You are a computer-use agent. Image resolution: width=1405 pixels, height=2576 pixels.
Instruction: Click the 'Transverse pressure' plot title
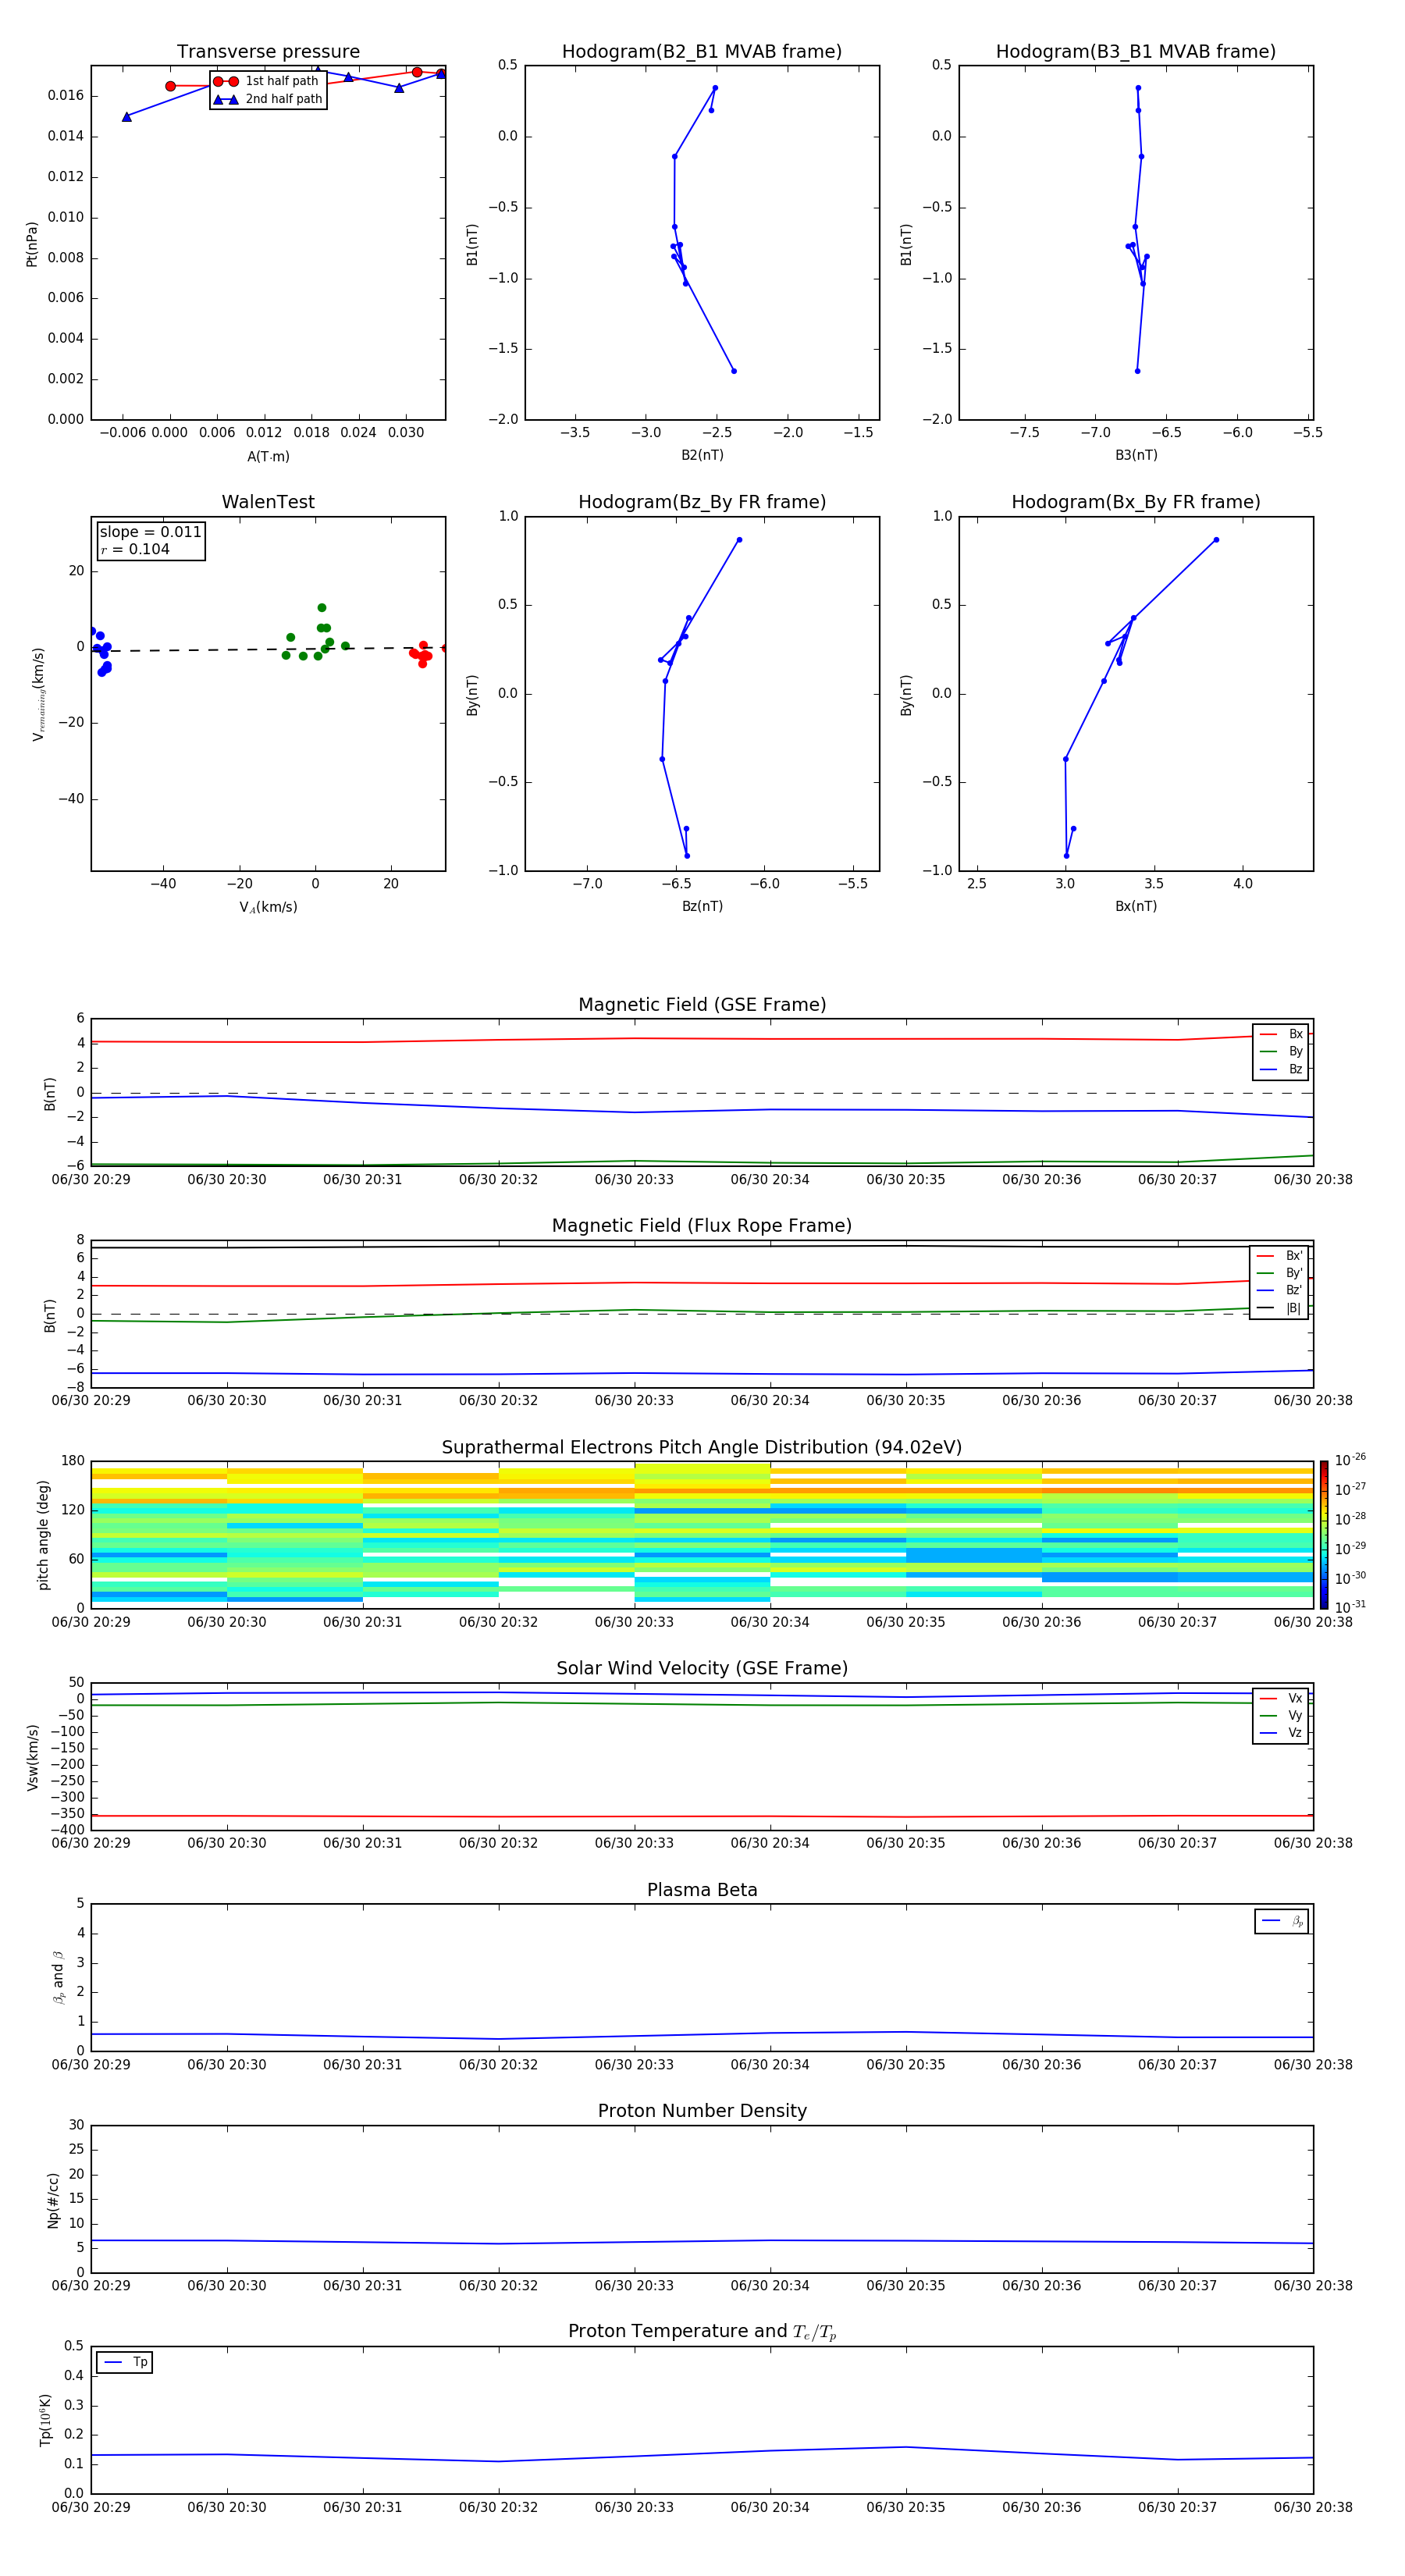coord(268,52)
